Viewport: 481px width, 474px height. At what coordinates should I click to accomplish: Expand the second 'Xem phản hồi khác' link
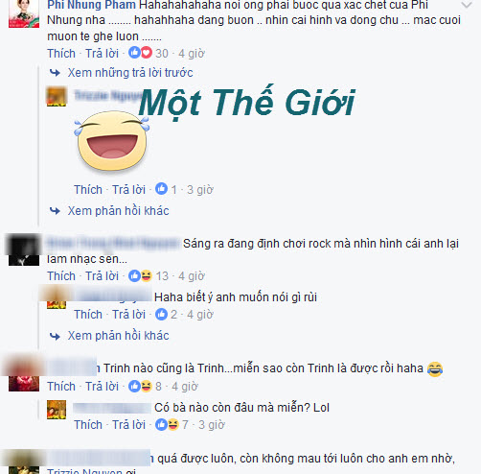118,336
